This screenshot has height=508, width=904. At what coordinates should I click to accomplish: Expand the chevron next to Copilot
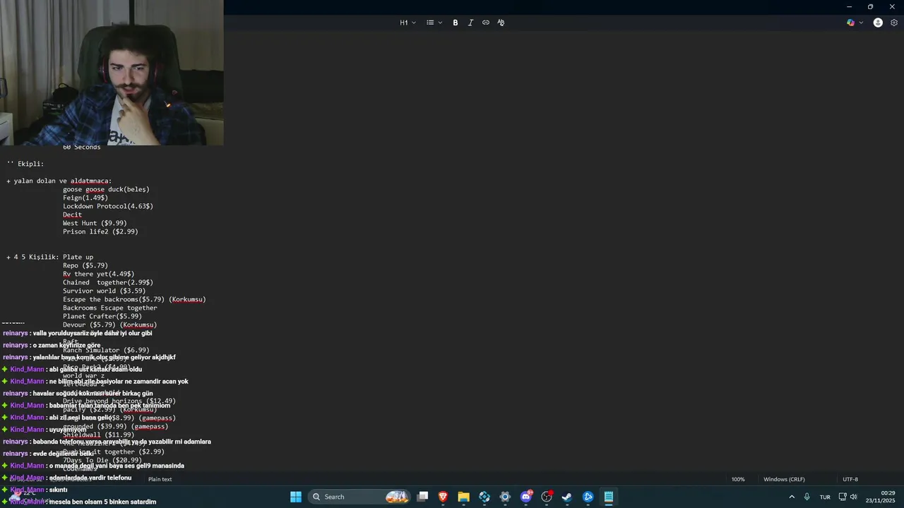(861, 23)
